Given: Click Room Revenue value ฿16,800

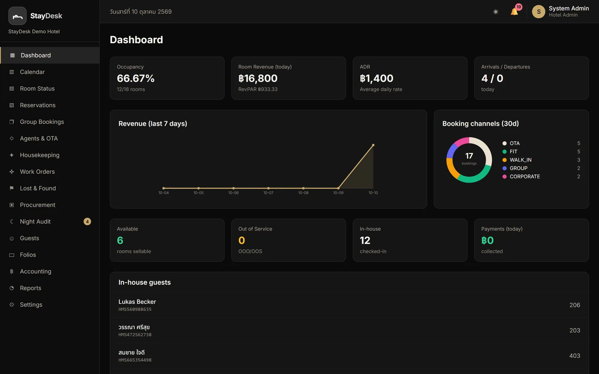Looking at the screenshot, I should pyautogui.click(x=258, y=78).
